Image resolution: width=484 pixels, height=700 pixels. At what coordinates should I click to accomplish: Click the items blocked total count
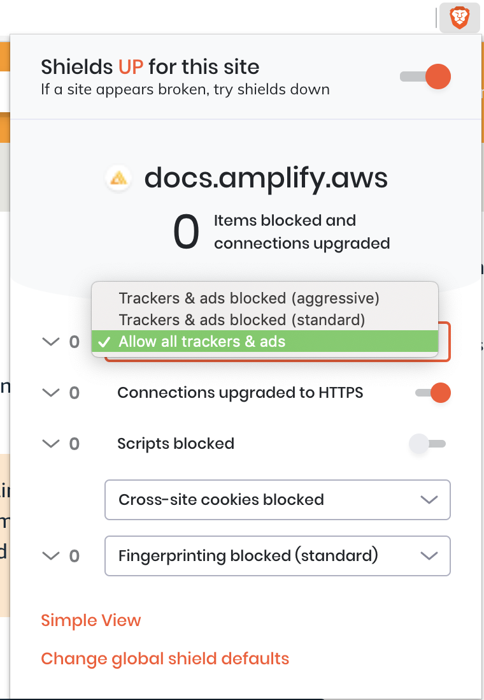pos(186,231)
